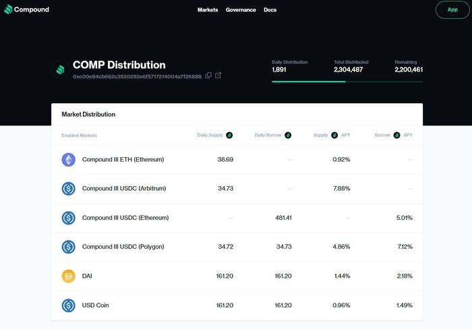Click the Compound logo in header

coord(26,9)
